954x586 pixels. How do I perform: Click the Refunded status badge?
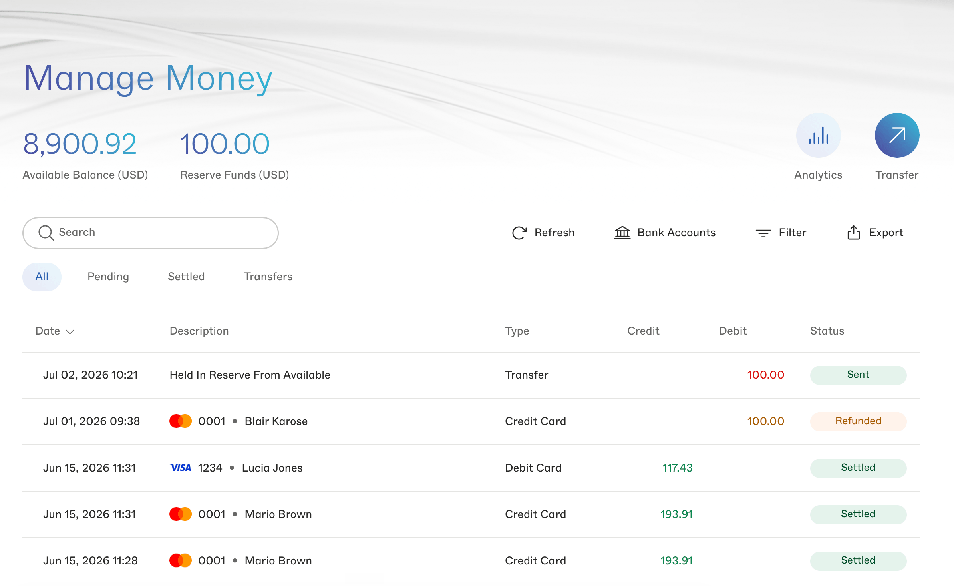(x=858, y=421)
